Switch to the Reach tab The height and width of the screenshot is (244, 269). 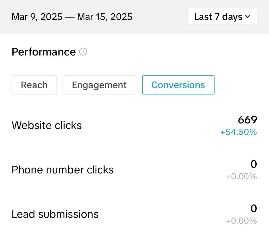[34, 85]
